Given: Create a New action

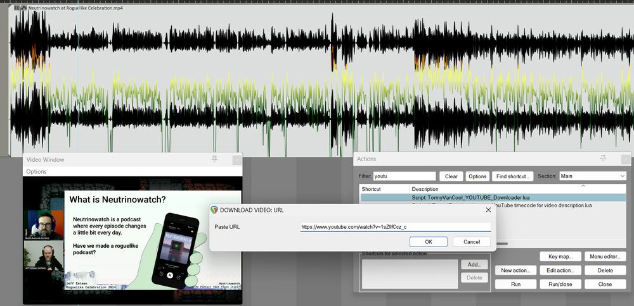Looking at the screenshot, I should coord(515,270).
